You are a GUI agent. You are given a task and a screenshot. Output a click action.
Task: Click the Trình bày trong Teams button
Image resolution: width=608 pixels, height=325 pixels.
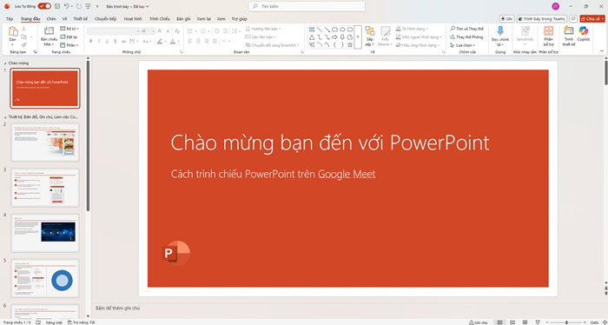pos(542,18)
